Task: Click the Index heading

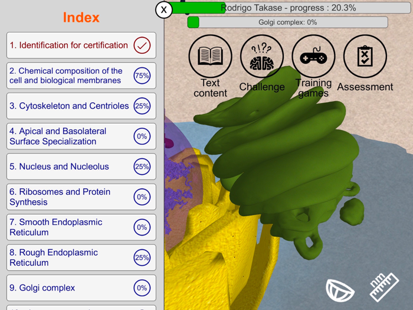Action: point(81,17)
